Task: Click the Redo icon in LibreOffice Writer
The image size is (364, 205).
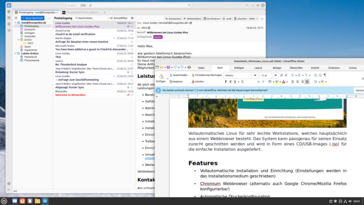Action: (x=182, y=67)
